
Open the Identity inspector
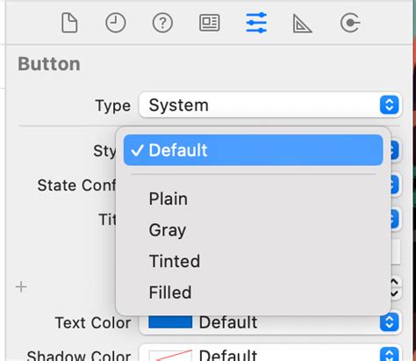click(x=210, y=23)
